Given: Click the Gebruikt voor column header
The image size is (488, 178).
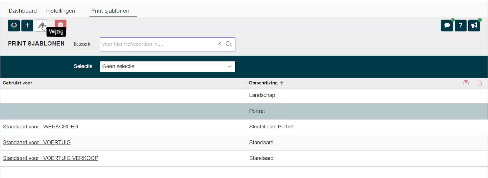Looking at the screenshot, I should (x=18, y=83).
